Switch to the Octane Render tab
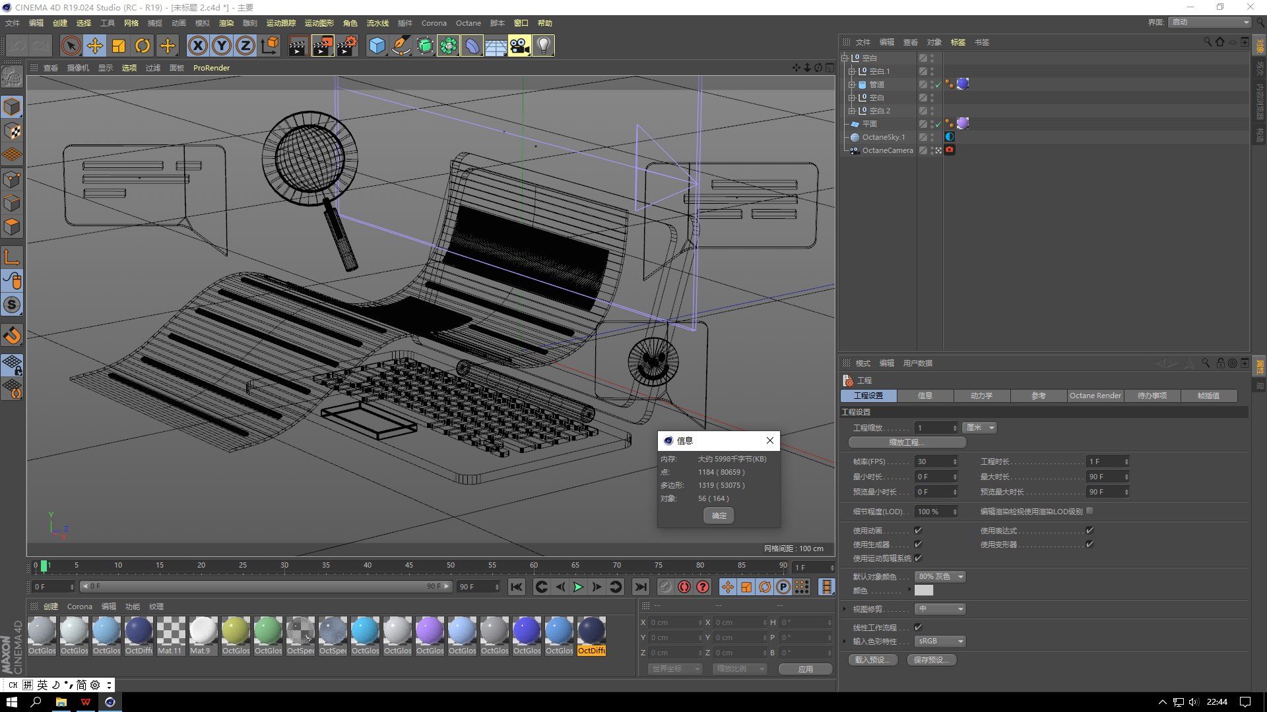The width and height of the screenshot is (1267, 712). 1095,396
